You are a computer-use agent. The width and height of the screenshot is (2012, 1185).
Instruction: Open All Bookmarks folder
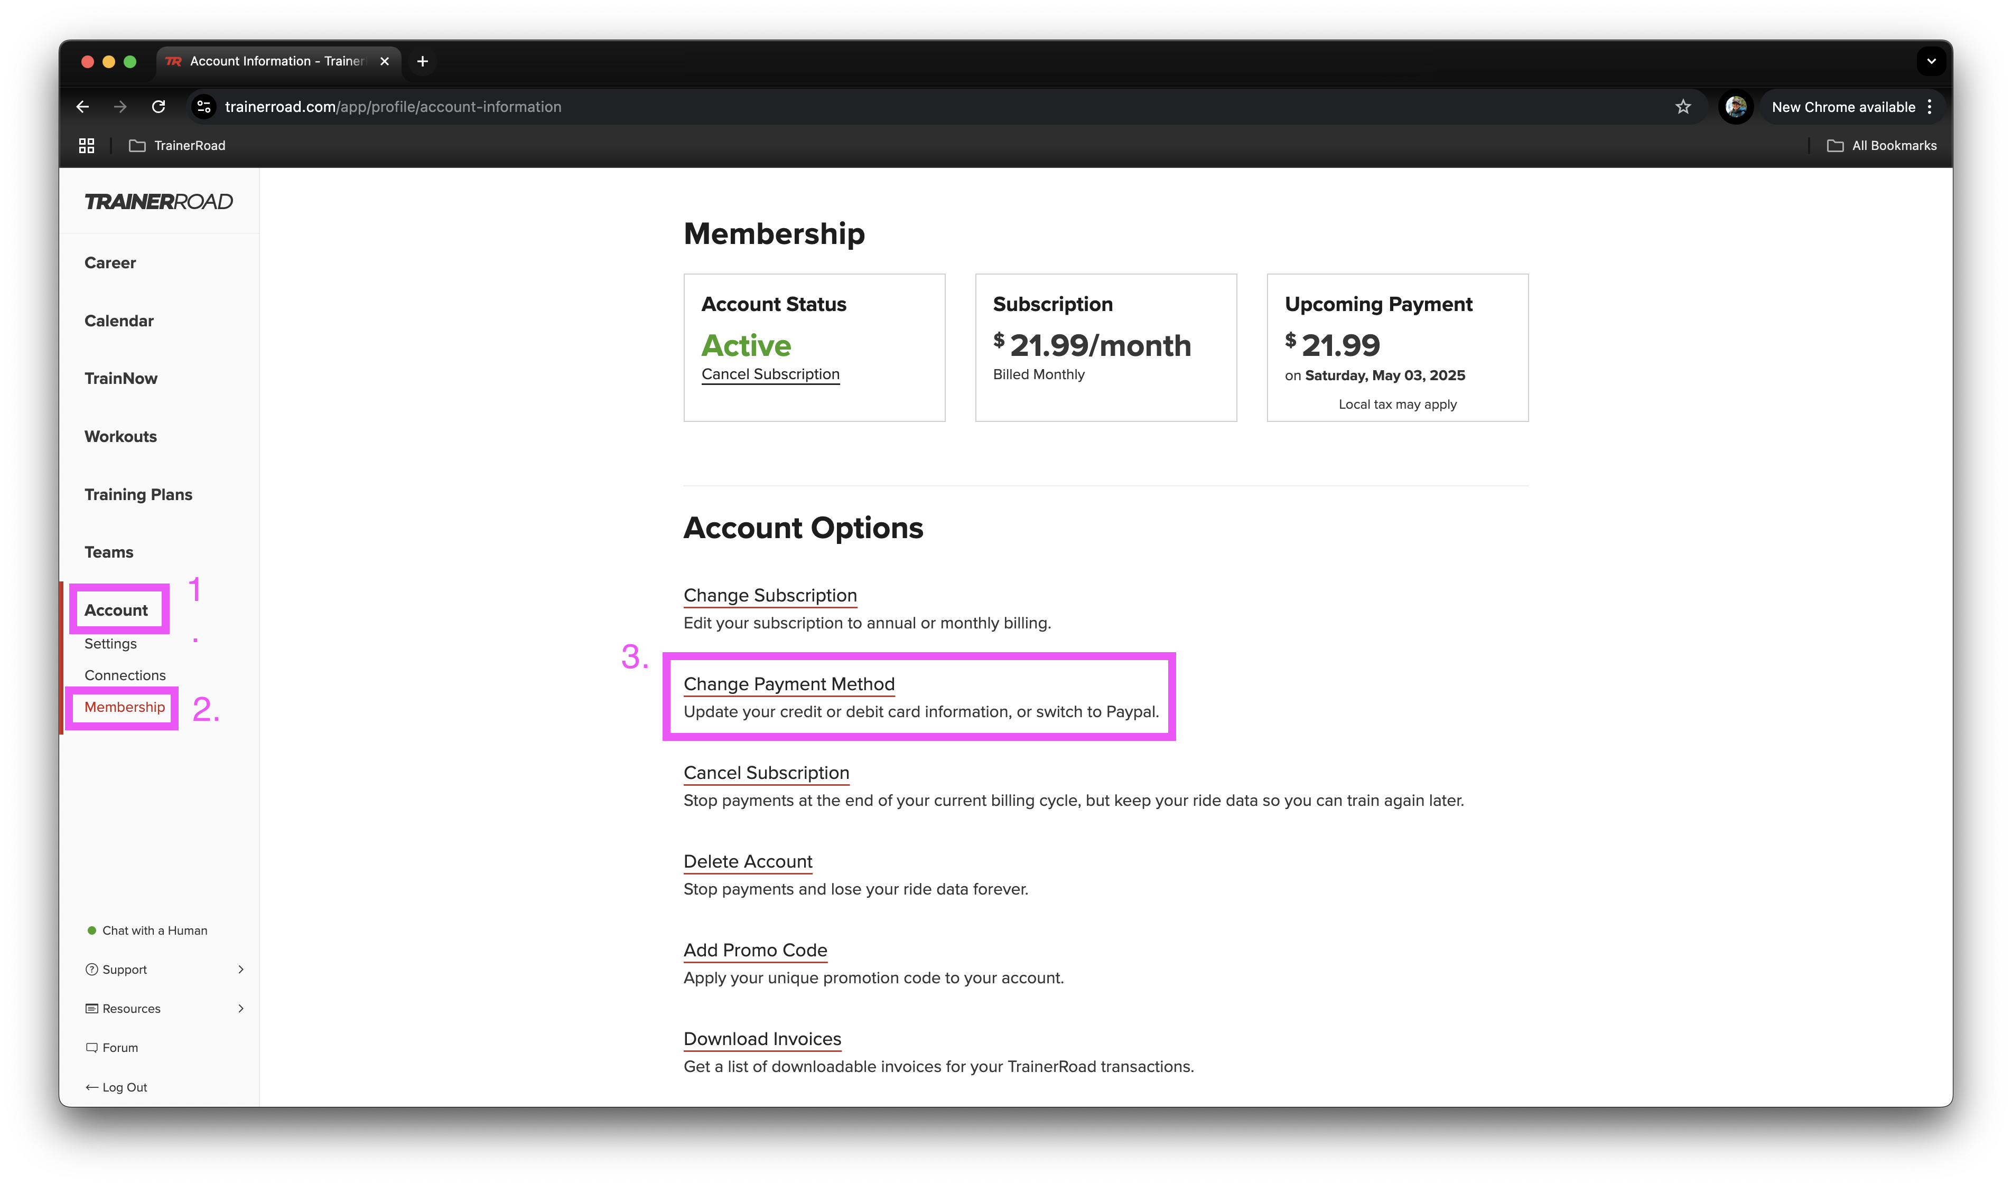coord(1881,145)
